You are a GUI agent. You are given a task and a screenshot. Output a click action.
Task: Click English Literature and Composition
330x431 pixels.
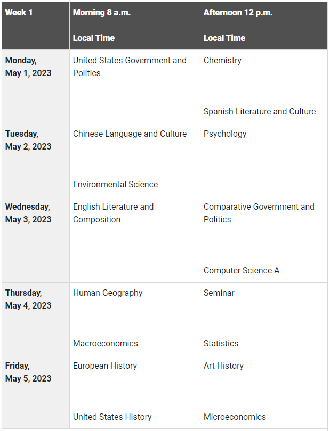113,213
